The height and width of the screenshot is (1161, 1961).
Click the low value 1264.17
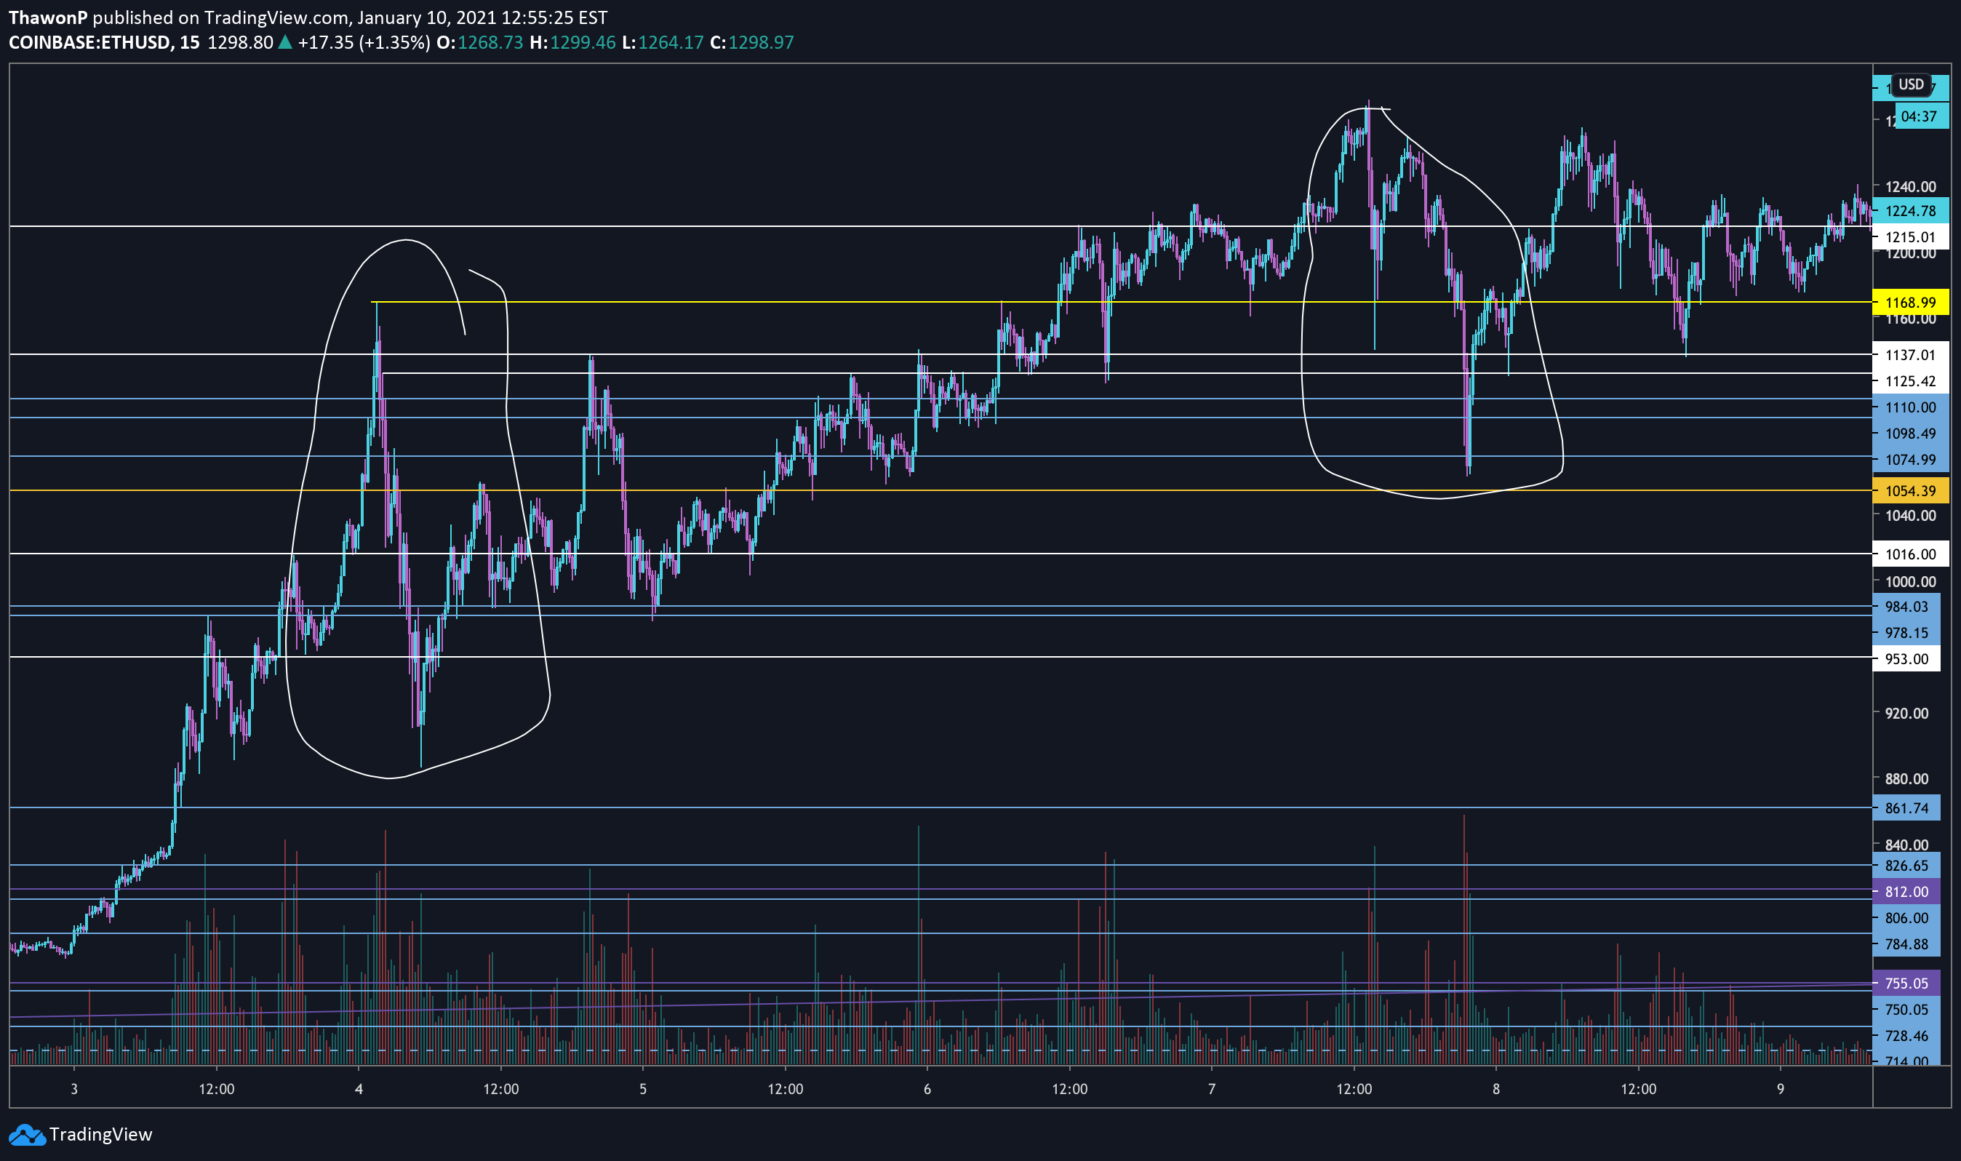point(671,42)
